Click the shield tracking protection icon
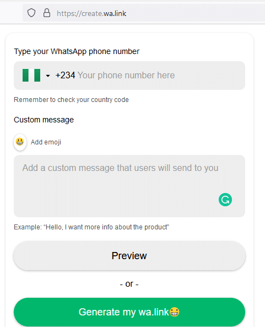The width and height of the screenshot is (265, 327). (x=31, y=13)
